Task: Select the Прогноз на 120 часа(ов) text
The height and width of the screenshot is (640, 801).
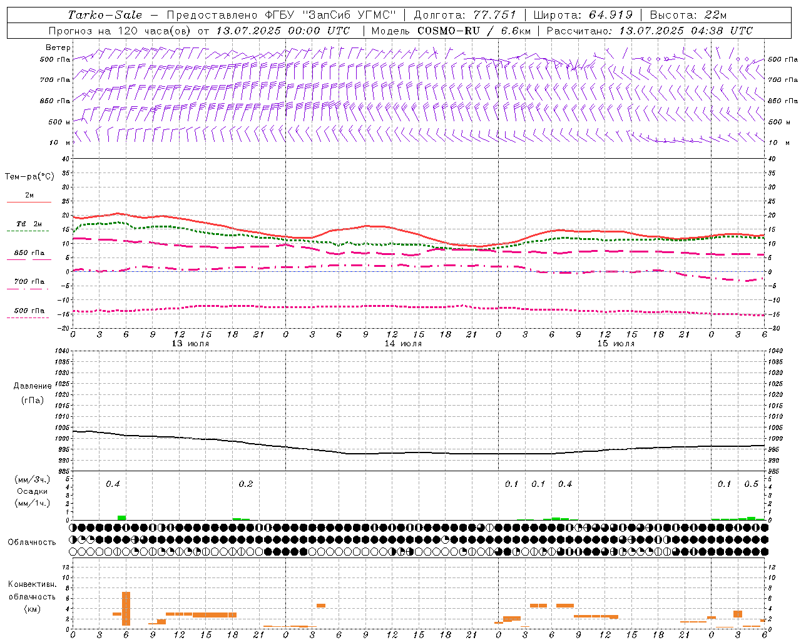Action: point(121,31)
